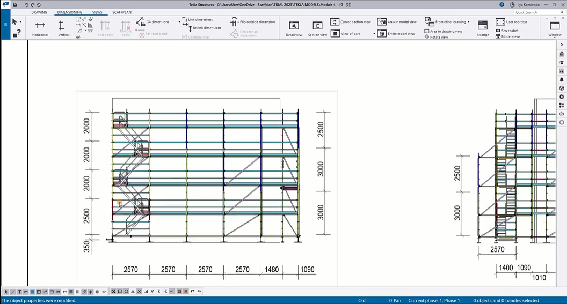Create a Detail view
This screenshot has height=304, width=567.
tap(294, 28)
